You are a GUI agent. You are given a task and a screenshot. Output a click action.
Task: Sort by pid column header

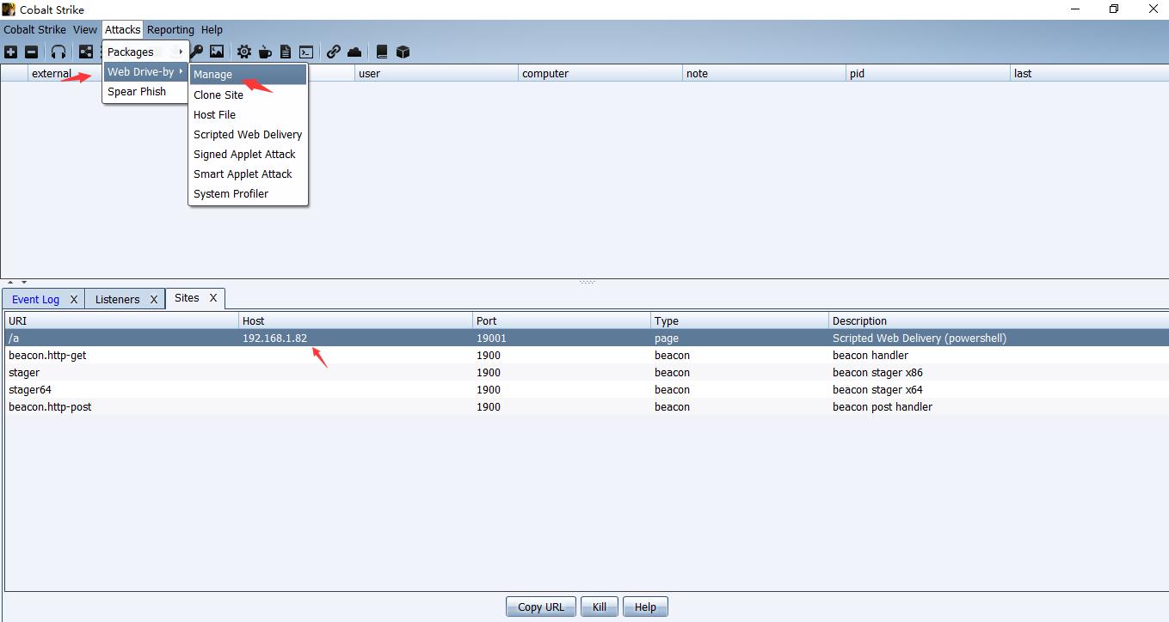pyautogui.click(x=928, y=73)
